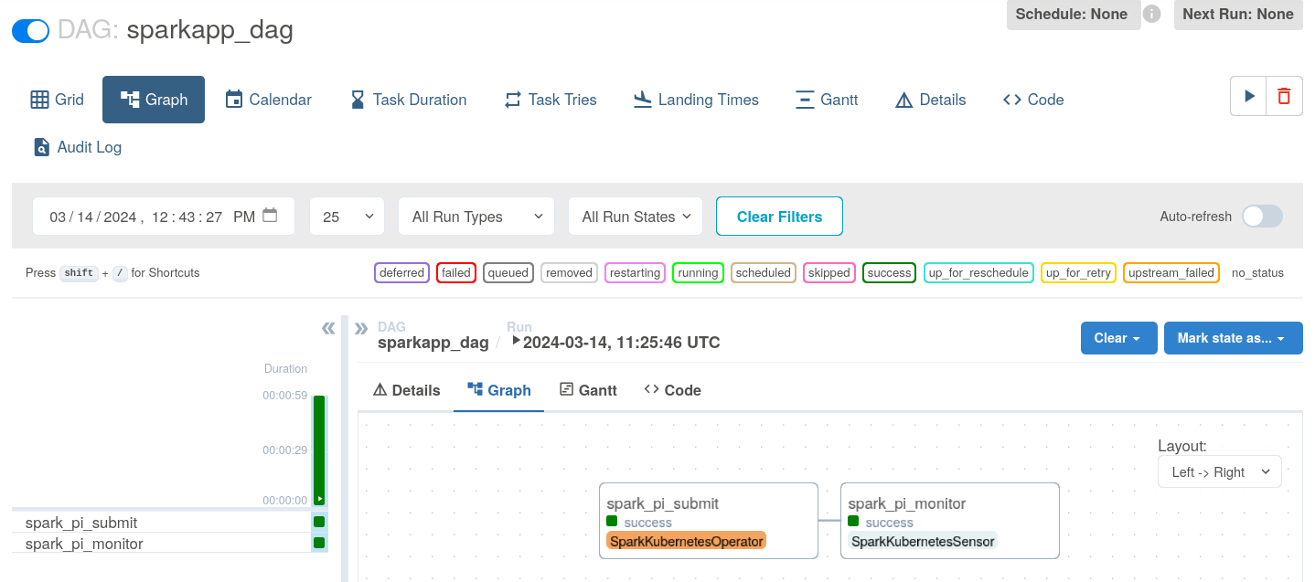Screen dimensions: 1315x582
Task: Open the calendar date picker icon
Action: 270,216
